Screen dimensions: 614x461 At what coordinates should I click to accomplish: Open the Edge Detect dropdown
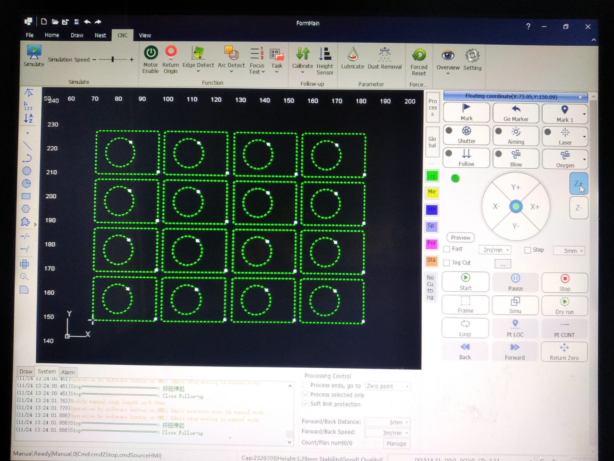(198, 71)
